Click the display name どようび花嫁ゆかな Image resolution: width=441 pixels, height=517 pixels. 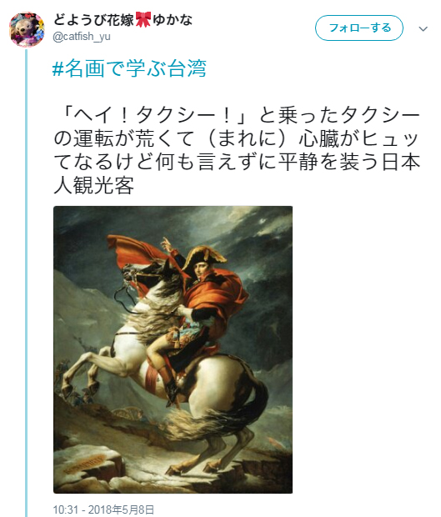123,20
